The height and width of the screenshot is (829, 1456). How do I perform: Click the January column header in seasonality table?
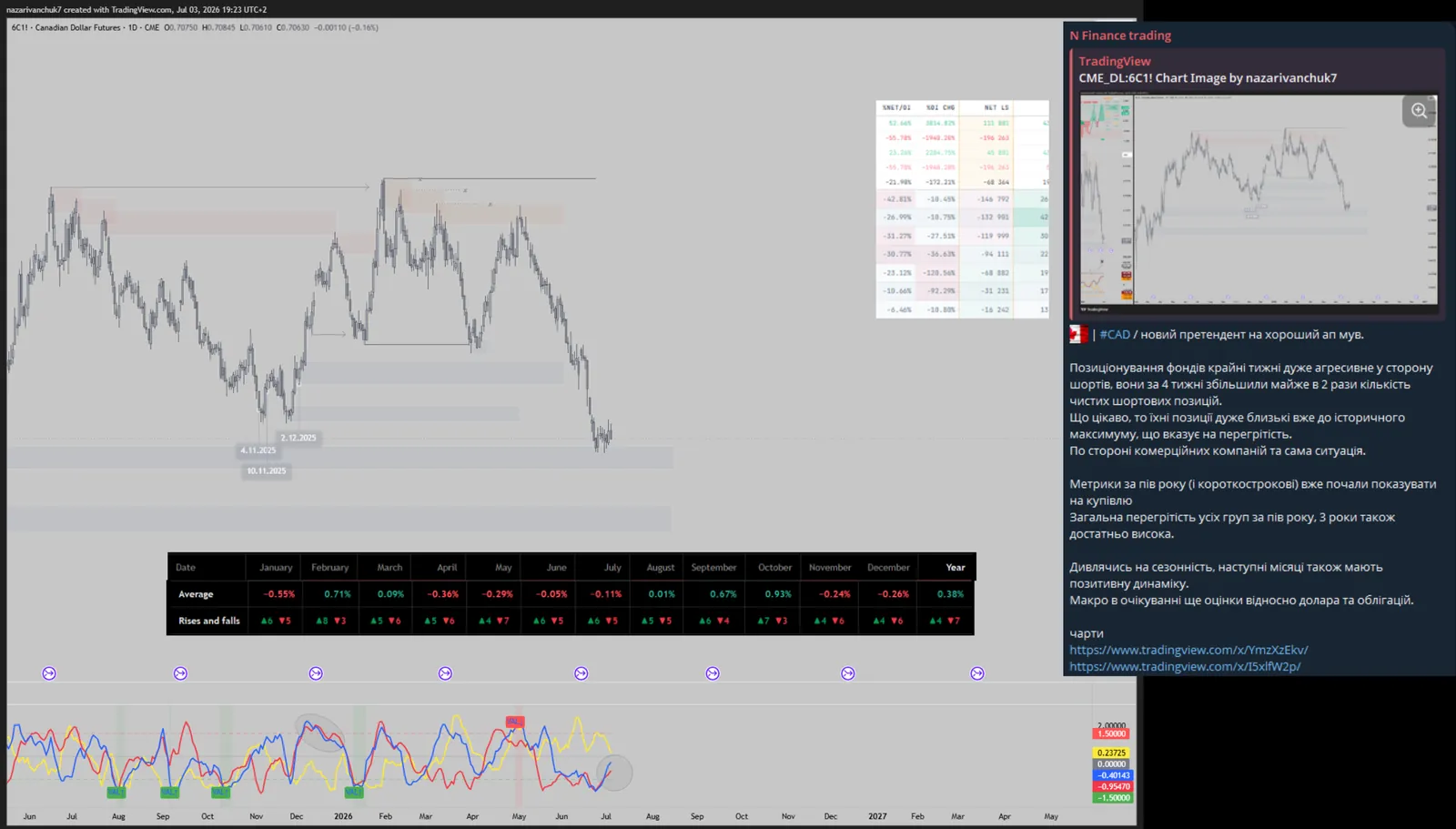coord(276,567)
